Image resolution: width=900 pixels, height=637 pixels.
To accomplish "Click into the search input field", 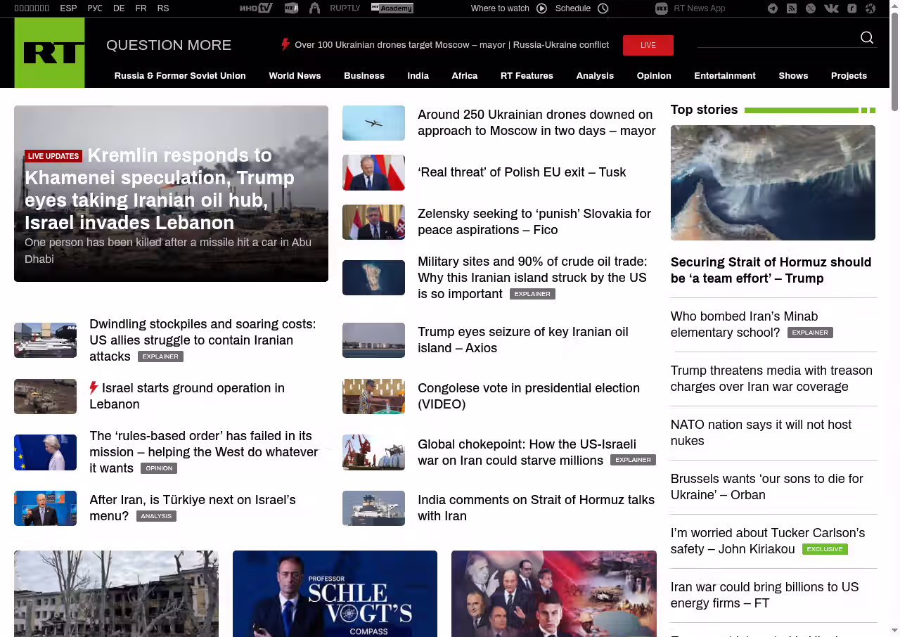I will click(777, 38).
